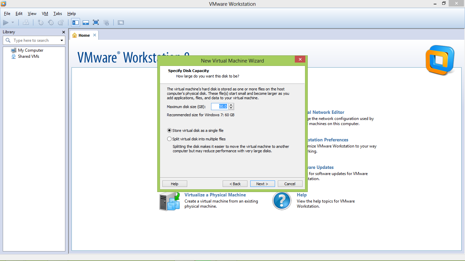The height and width of the screenshot is (261, 465).
Task: Click the Unity mode toolbar icon
Action: tap(106, 22)
